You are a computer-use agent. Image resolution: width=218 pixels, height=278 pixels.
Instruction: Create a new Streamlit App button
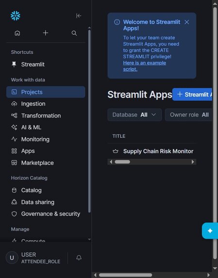click(192, 95)
